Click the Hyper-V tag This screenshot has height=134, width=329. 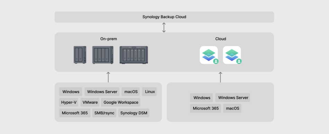[69, 102]
